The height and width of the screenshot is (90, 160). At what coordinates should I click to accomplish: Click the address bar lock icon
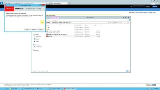49,3
